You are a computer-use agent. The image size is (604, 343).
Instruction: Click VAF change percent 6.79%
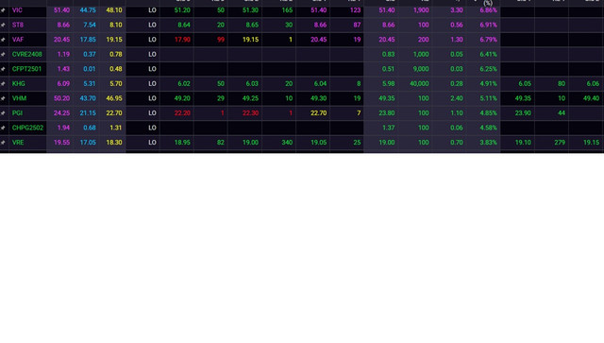coord(489,40)
